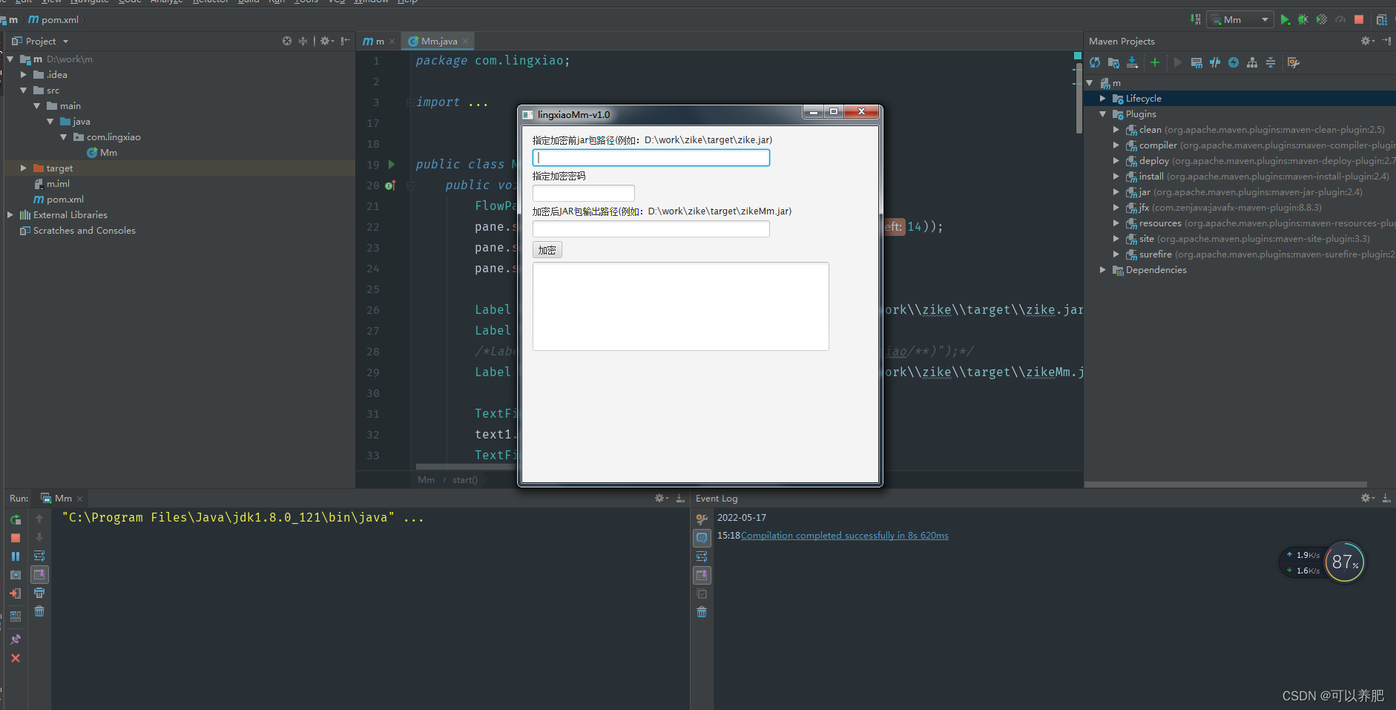Clear all Run console output
The height and width of the screenshot is (710, 1396).
click(39, 611)
